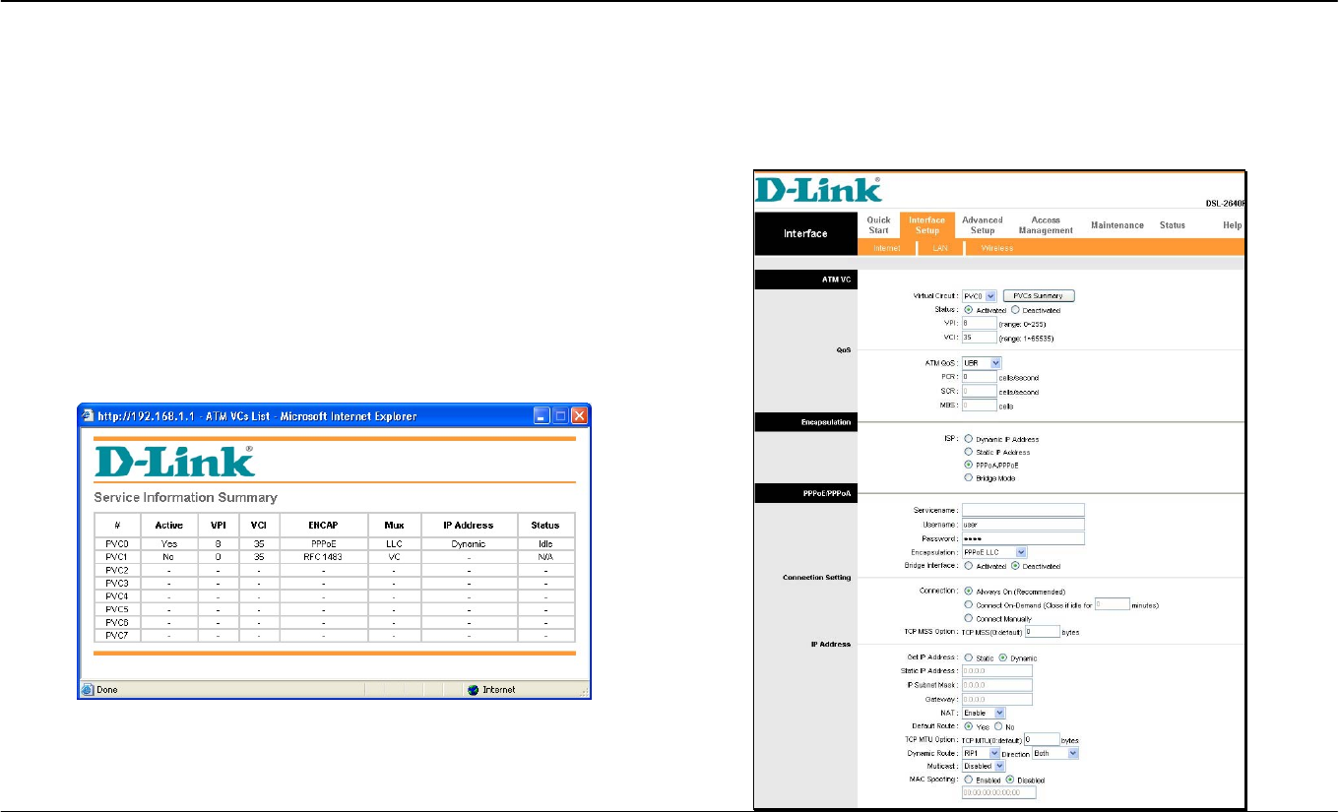Click the idle minutes field for Connect On-Demand
Viewport: 1339px width, 812px height.
coord(1111,604)
